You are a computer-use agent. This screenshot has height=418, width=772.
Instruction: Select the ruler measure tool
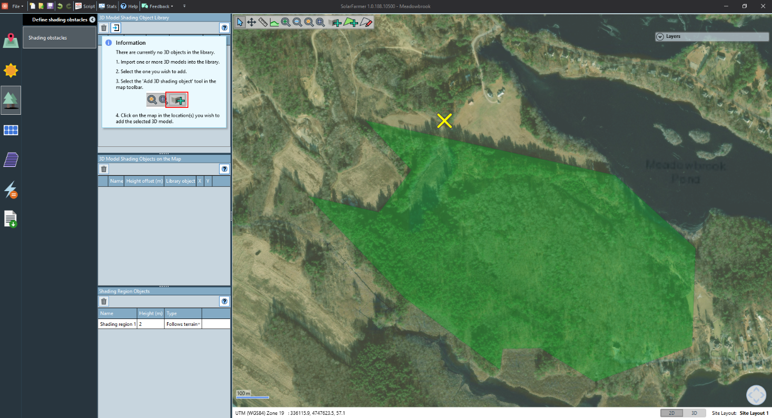pos(263,22)
